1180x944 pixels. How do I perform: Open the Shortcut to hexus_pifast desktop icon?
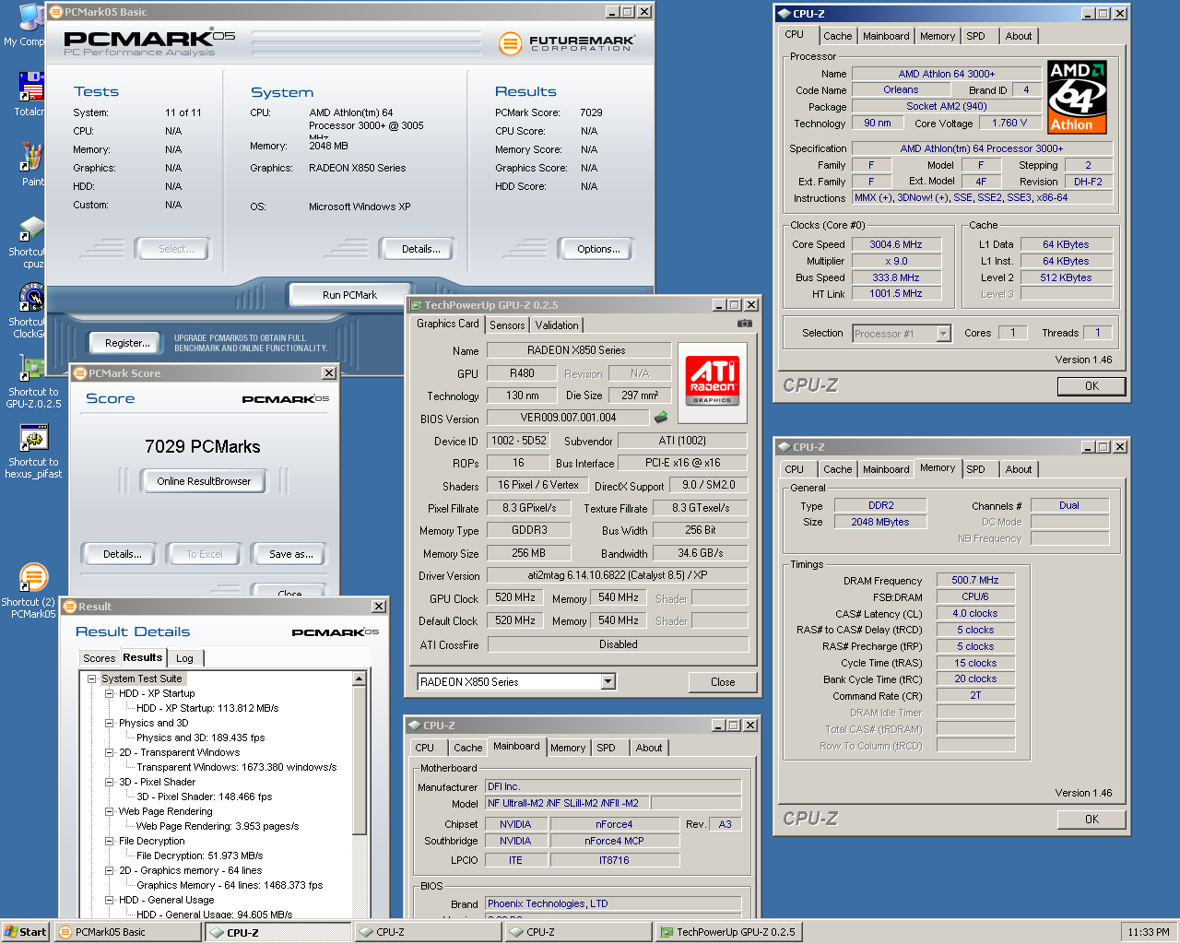pos(33,438)
